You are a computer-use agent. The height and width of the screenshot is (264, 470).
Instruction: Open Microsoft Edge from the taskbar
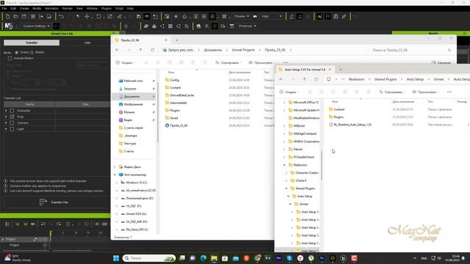[203, 258]
